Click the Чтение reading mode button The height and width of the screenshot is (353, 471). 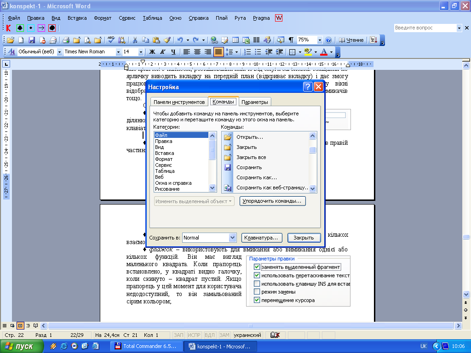point(351,40)
